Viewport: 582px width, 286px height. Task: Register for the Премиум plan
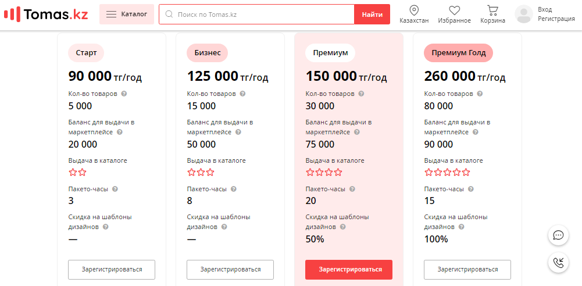348,270
